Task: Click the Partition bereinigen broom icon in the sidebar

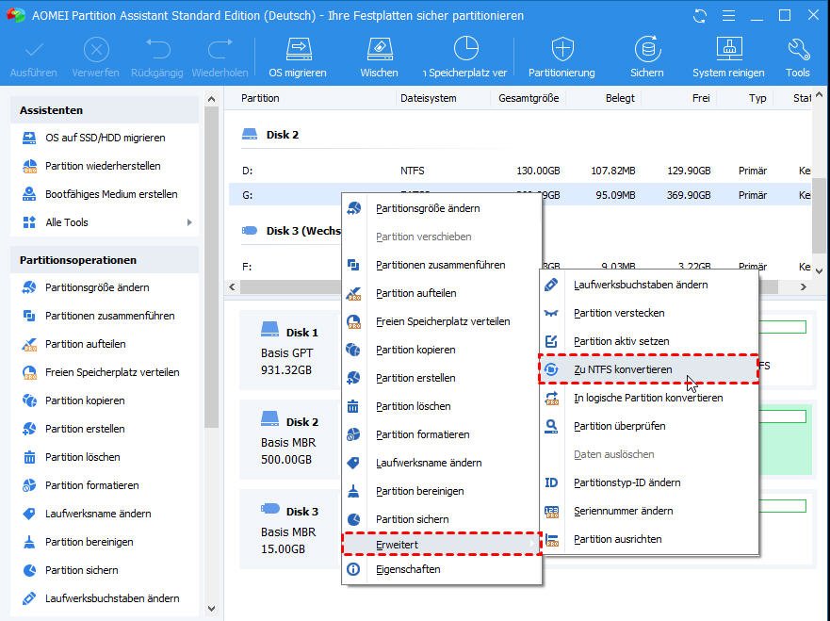Action: pyautogui.click(x=29, y=542)
